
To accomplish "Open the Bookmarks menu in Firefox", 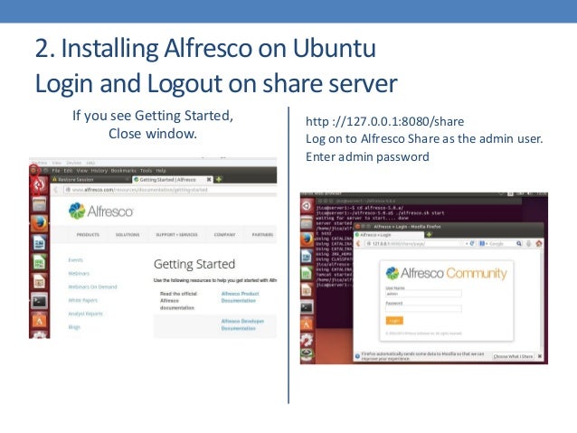I will click(x=123, y=171).
